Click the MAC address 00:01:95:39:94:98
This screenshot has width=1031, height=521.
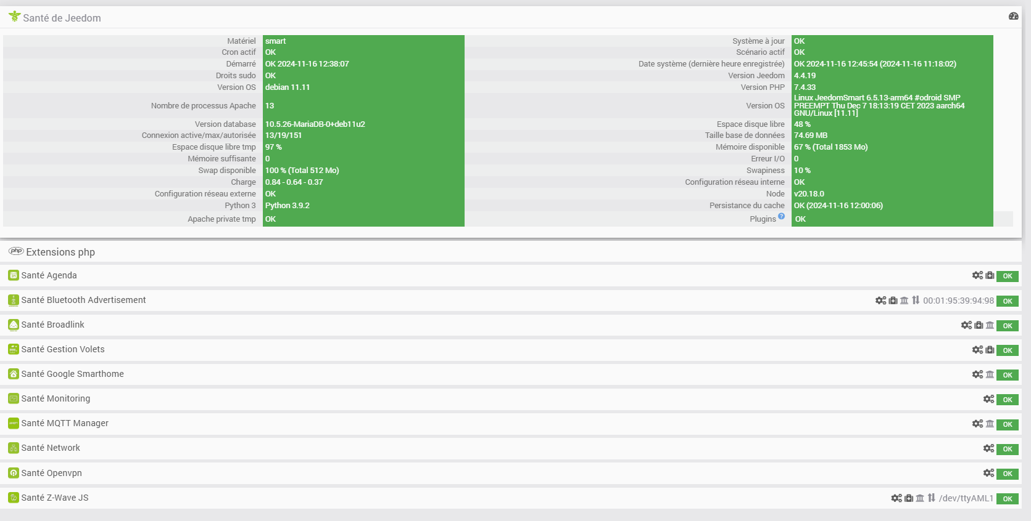tap(959, 301)
